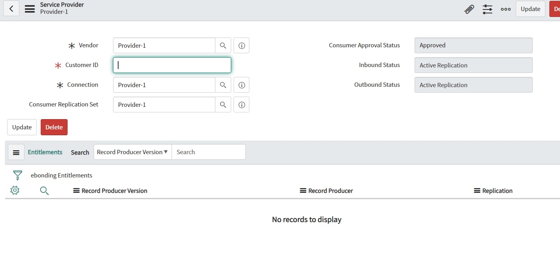
Task: Click the info icon beside Vendor field
Action: (241, 45)
